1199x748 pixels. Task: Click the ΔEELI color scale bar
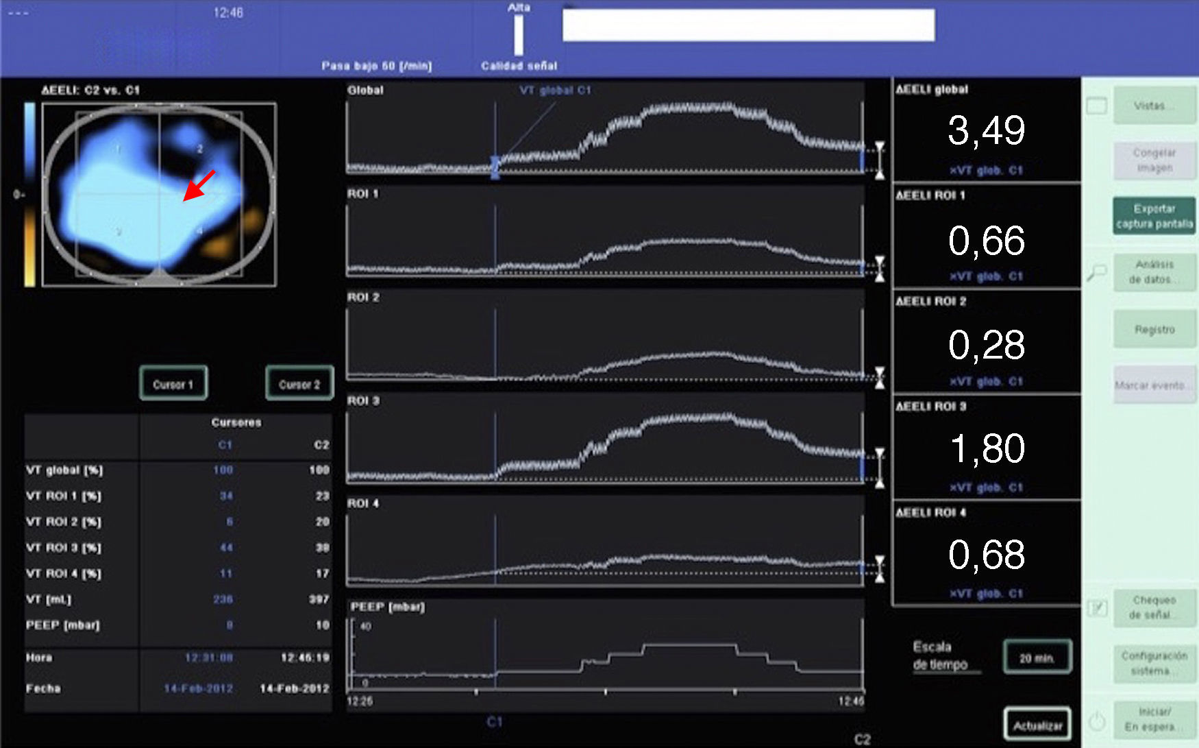coord(29,194)
